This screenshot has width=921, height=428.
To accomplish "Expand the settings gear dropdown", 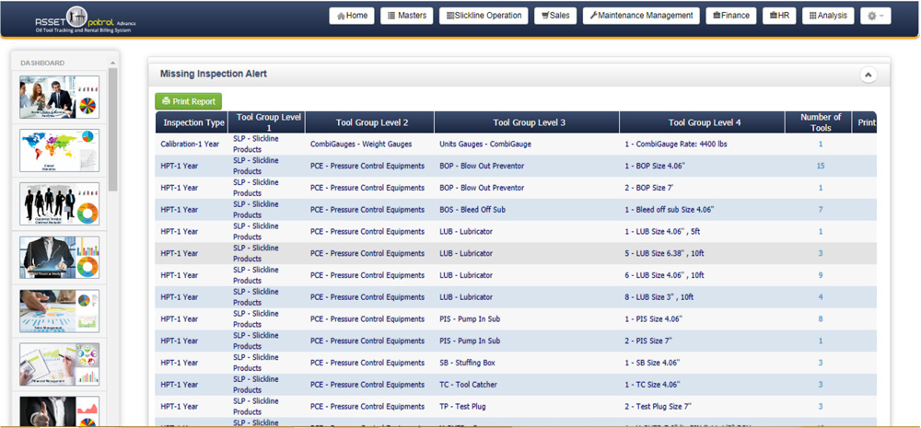I will coord(875,16).
